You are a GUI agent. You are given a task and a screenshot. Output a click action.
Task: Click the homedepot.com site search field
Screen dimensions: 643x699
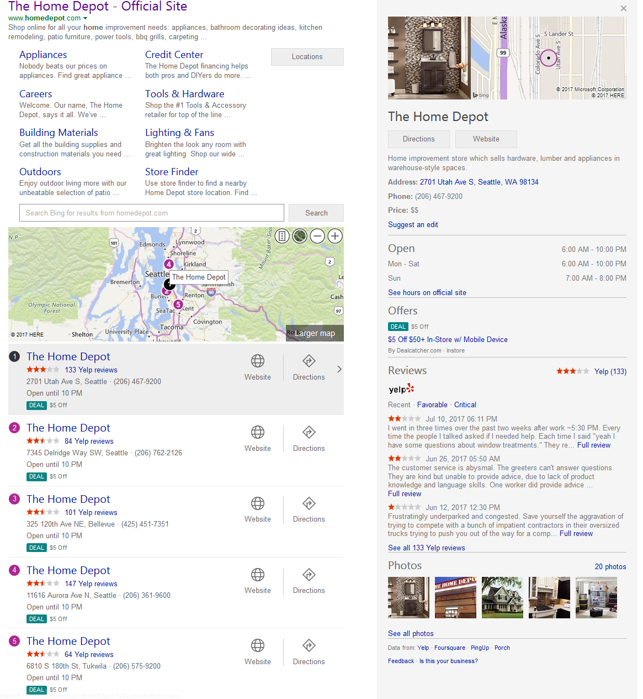click(152, 213)
